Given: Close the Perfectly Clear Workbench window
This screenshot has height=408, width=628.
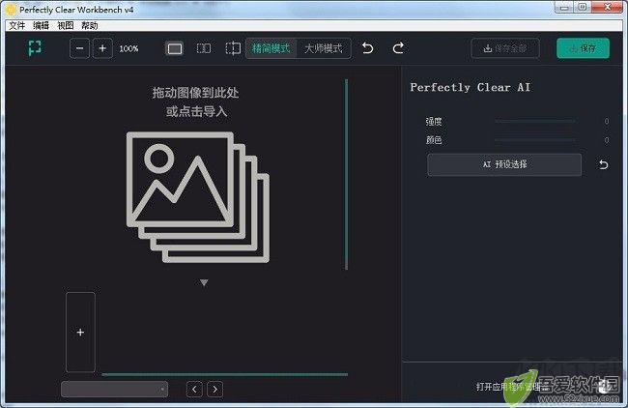Looking at the screenshot, I should [608, 7].
